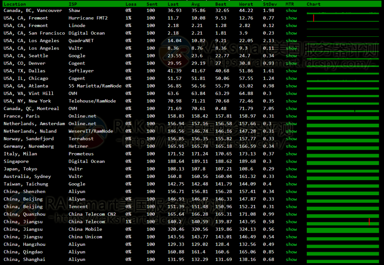Click show in the Hurricane FMT2 row
This screenshot has height=265, width=384.
click(291, 18)
